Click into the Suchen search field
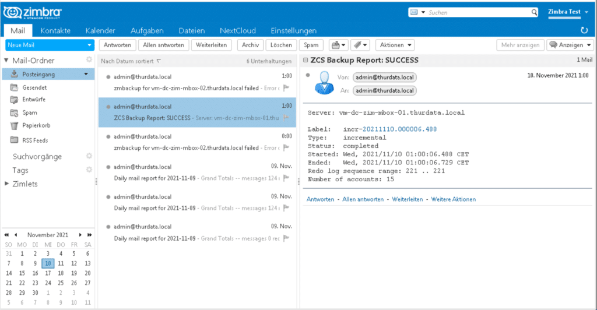 (x=478, y=13)
